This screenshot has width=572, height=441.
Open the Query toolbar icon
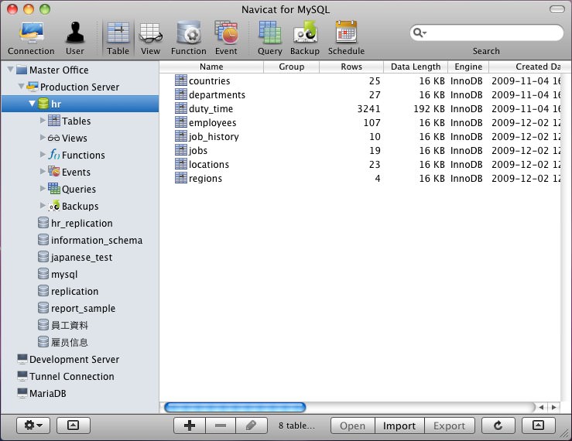(x=270, y=38)
